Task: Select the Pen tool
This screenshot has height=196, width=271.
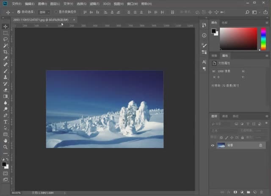Action: pos(6,115)
